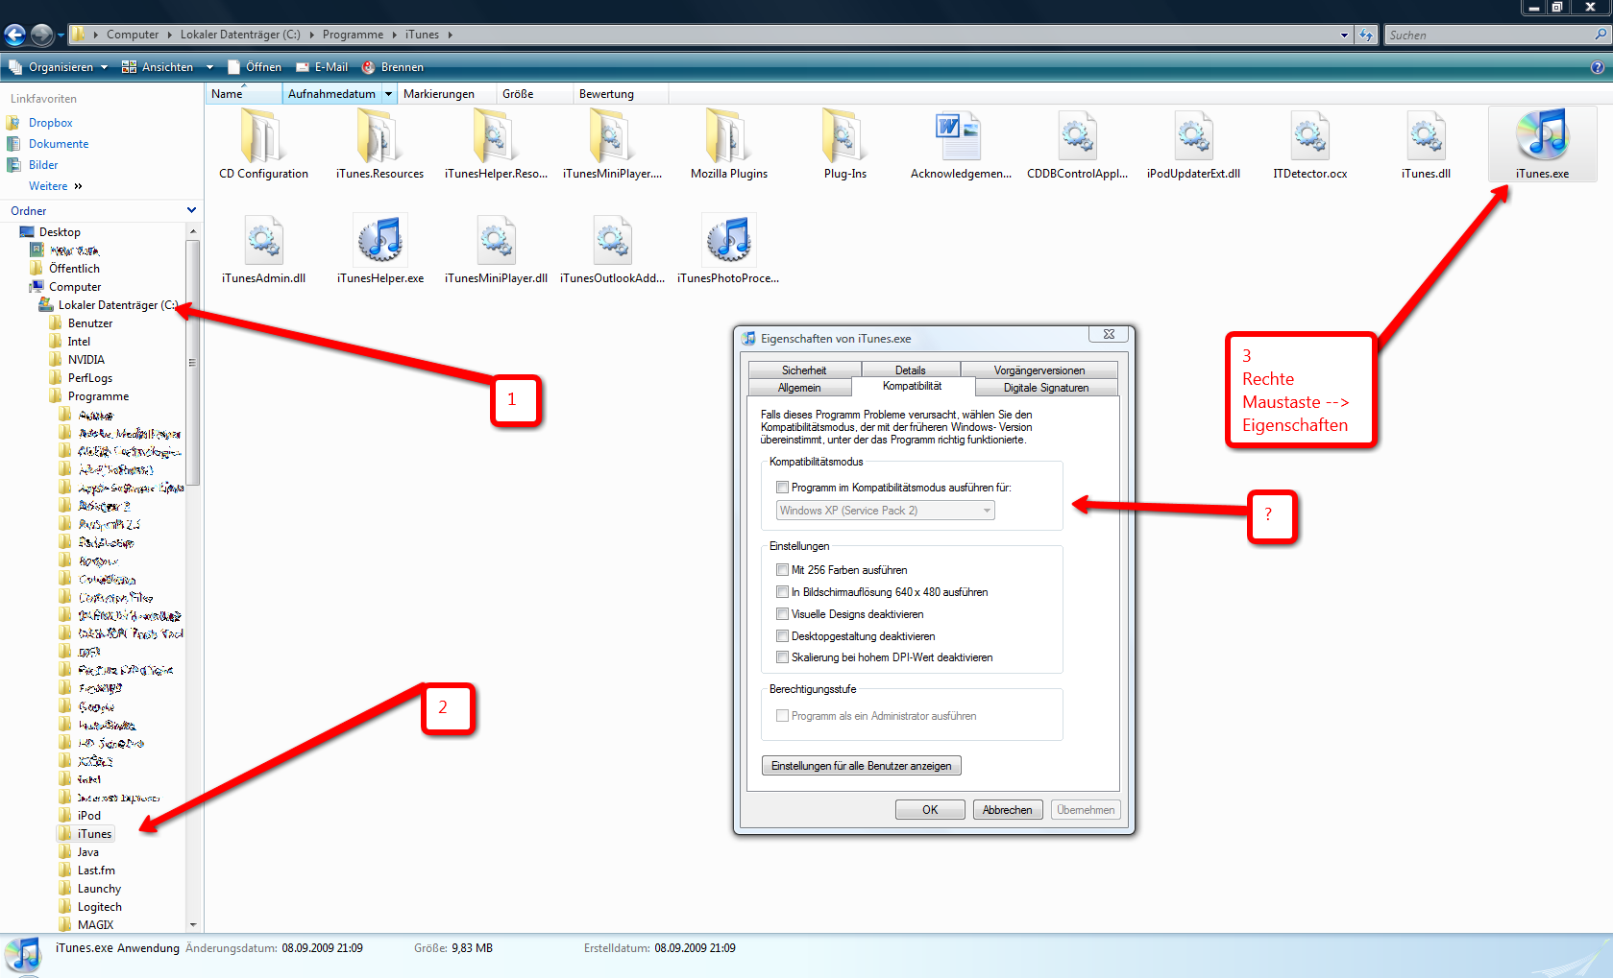Viewport: 1613px width, 978px height.
Task: Click the folder tree vertical scrollbar thumb
Action: 192,363
